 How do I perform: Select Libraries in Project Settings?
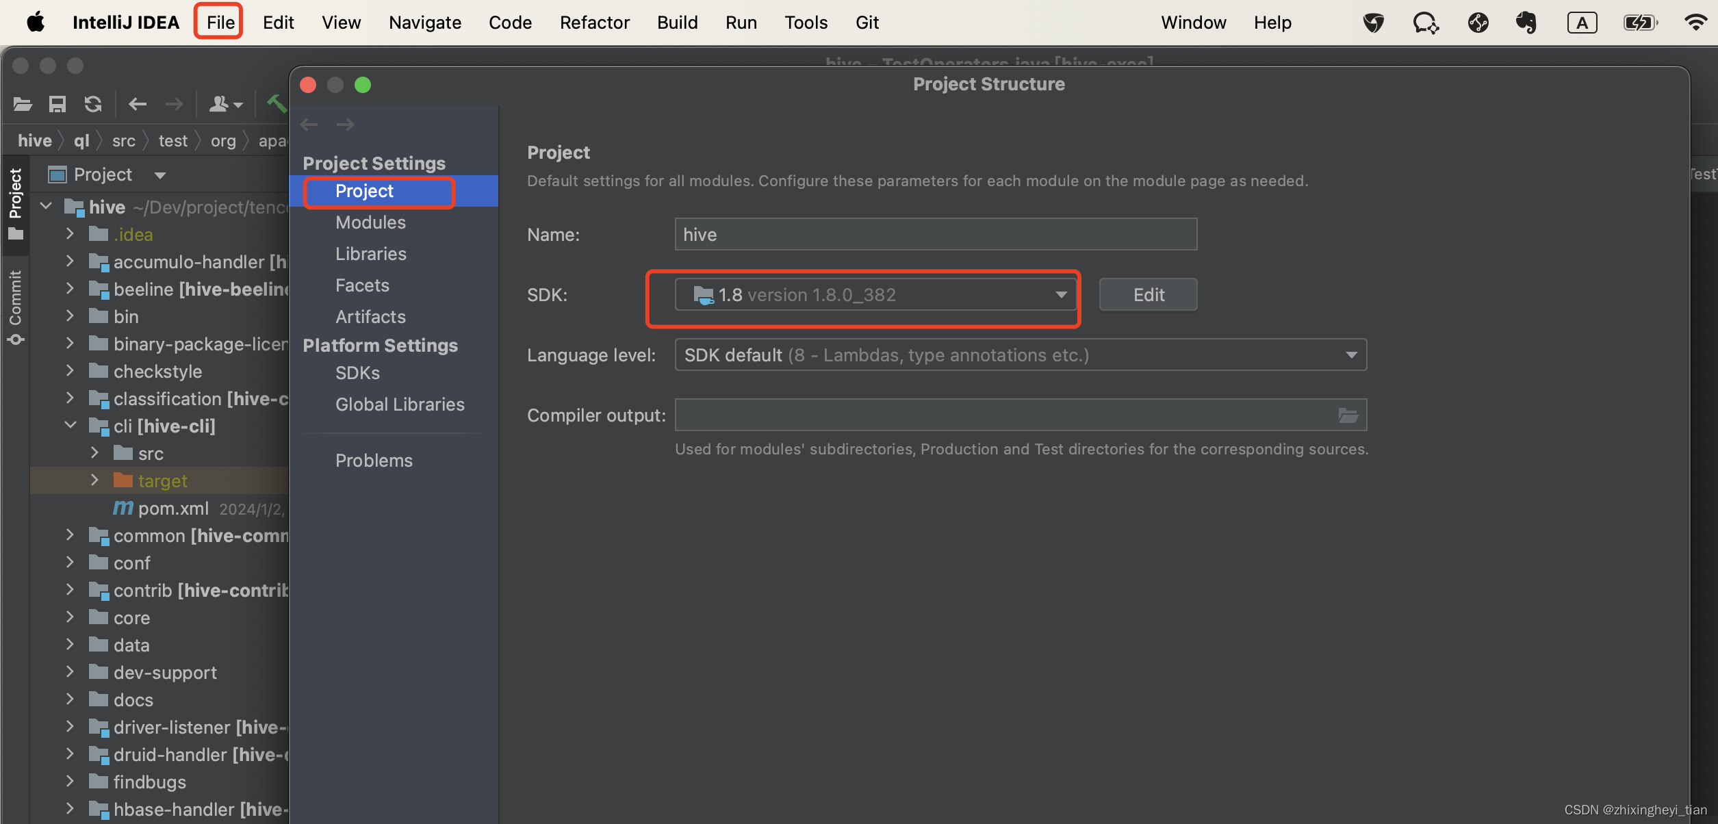pos(371,254)
